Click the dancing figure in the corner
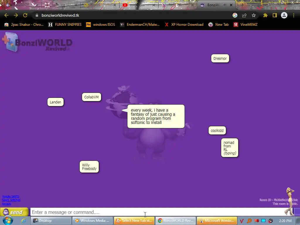Image resolution: width=300 pixels, height=225 pixels. [289, 201]
